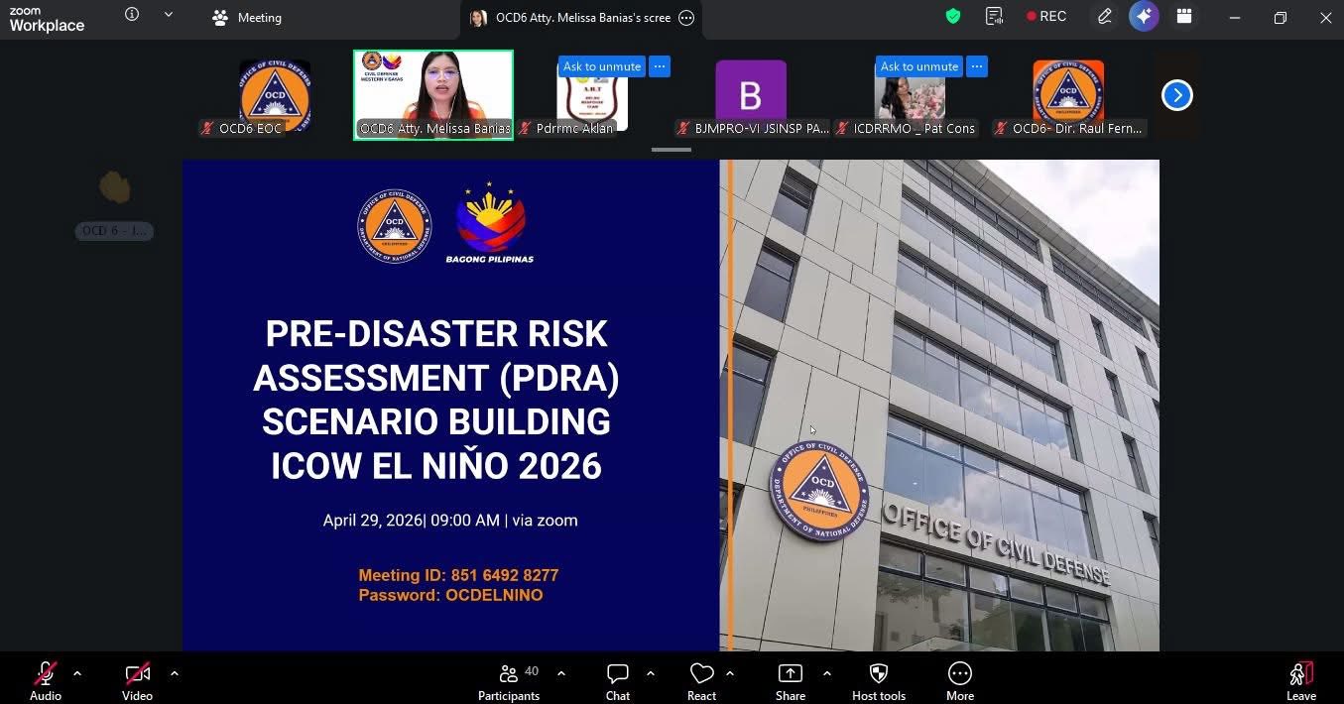Expand the Participants options chevron
This screenshot has height=704, width=1344.
tap(561, 673)
